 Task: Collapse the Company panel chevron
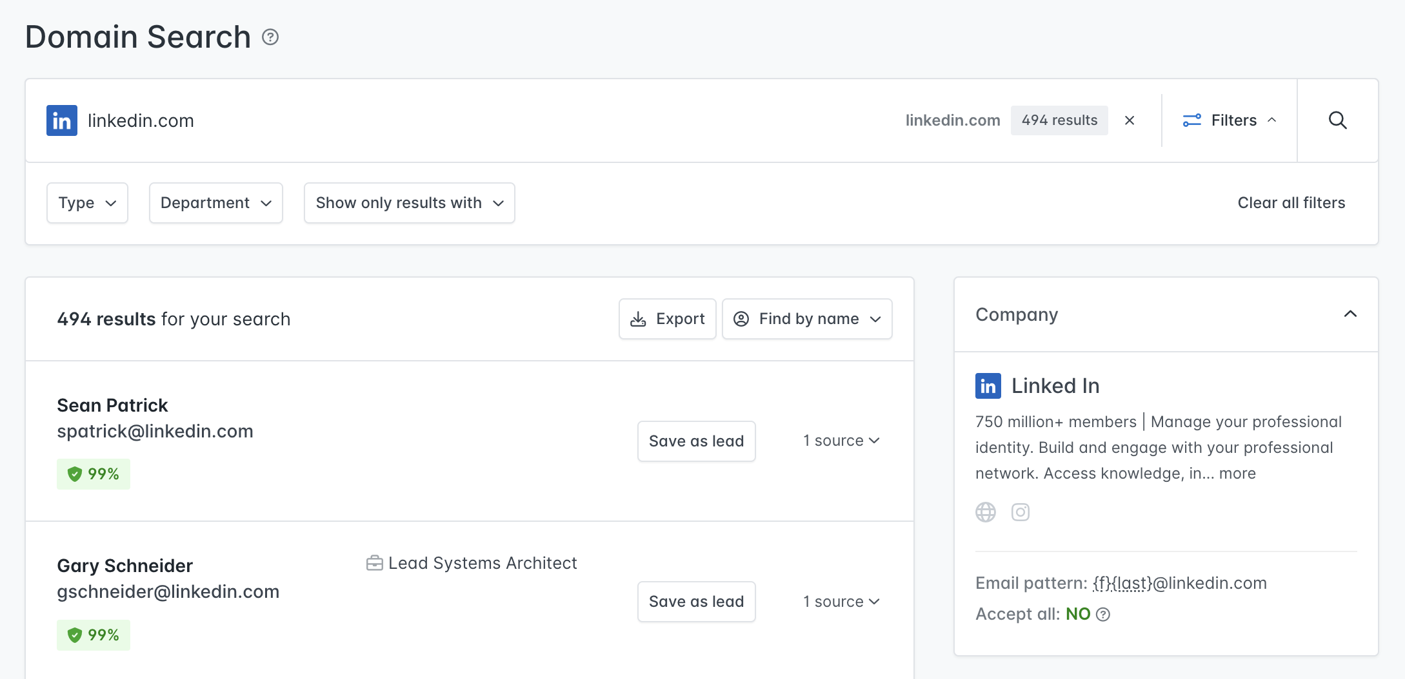click(x=1350, y=314)
